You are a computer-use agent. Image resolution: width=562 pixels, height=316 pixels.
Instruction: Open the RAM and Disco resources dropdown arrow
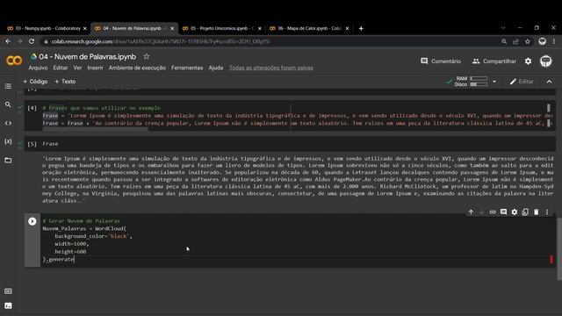(494, 82)
